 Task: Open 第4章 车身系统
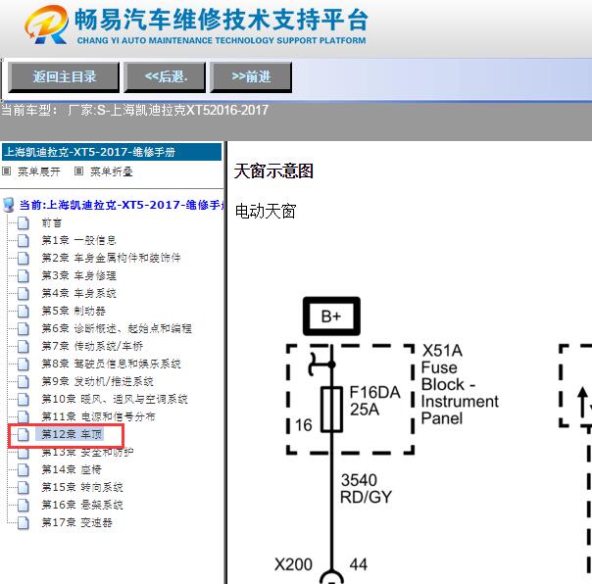click(78, 293)
